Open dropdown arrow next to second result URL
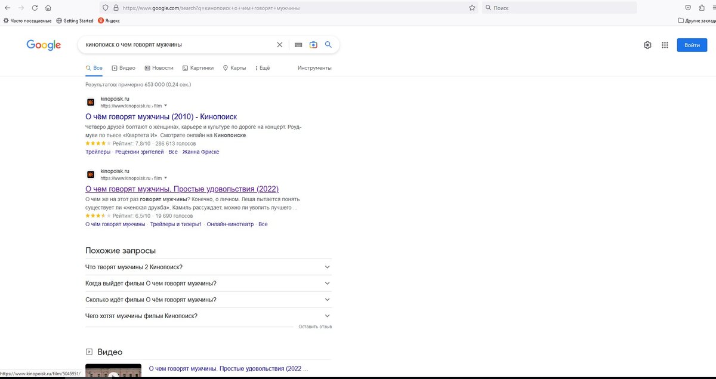Viewport: 716px width, 379px height. [x=166, y=178]
